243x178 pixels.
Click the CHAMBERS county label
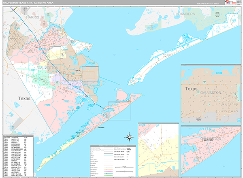(x=185, y=14)
